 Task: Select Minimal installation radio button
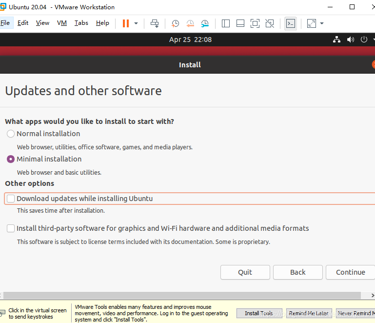(11, 159)
